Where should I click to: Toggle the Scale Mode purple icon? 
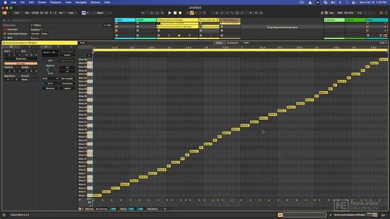pos(84,13)
